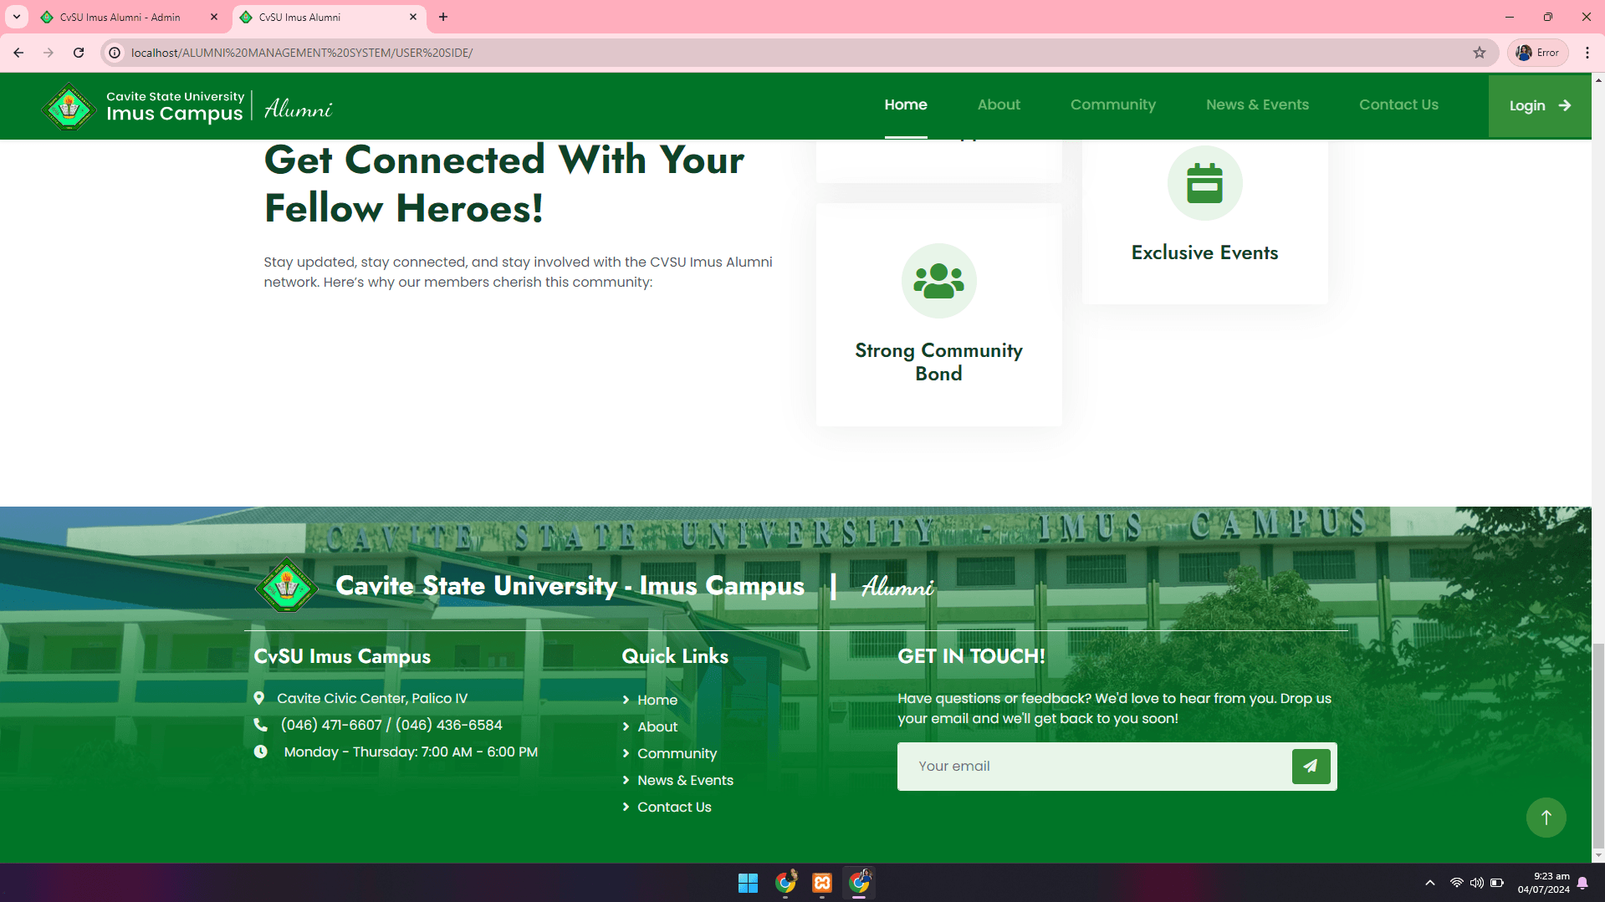Select the Exclusive Events calendar icon
The height and width of the screenshot is (902, 1605).
[x=1204, y=182]
